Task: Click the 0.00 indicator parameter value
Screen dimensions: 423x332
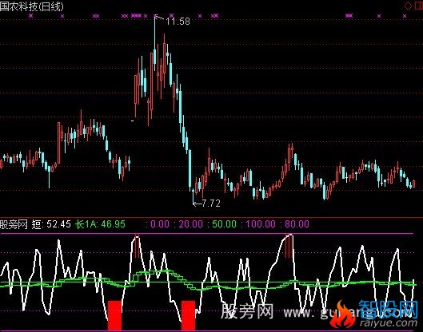Action: point(160,224)
